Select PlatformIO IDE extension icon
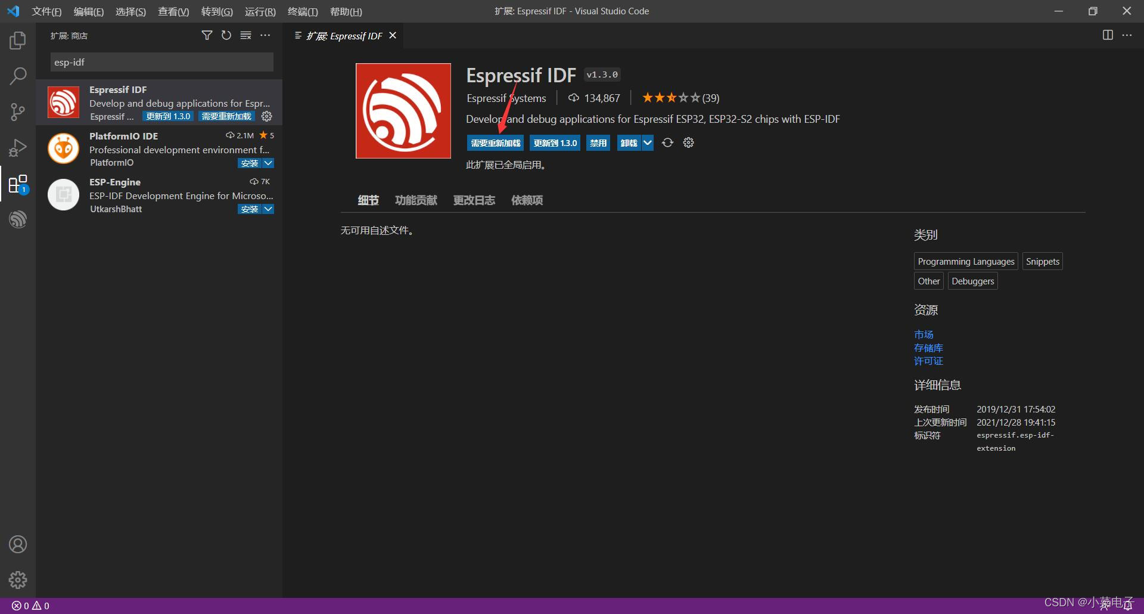This screenshot has width=1144, height=614. (63, 148)
